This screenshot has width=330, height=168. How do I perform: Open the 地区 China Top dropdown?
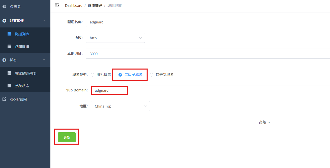coord(120,106)
